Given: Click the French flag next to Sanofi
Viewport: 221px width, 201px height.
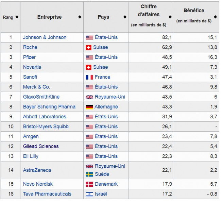Looking at the screenshot, I should [x=89, y=77].
